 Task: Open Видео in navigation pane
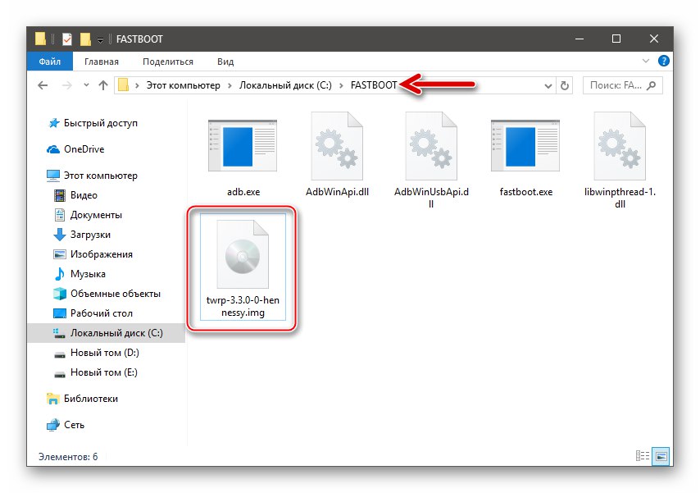(84, 195)
